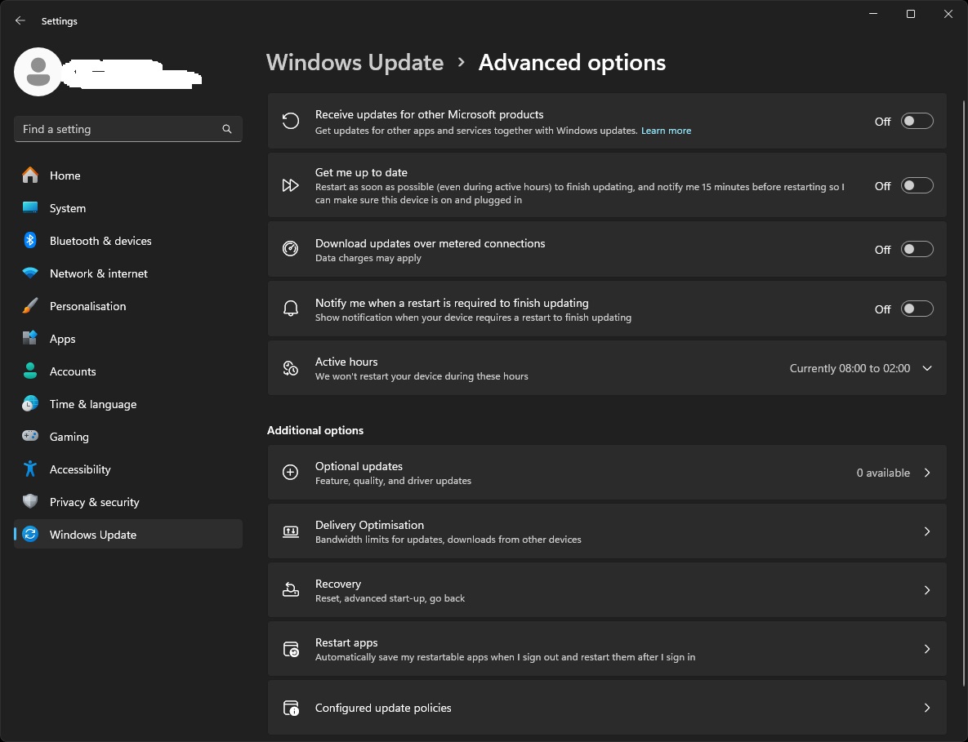Screen dimensions: 968x742
Task: Click the refresh icon beside Receive updates
Action: [x=291, y=121]
